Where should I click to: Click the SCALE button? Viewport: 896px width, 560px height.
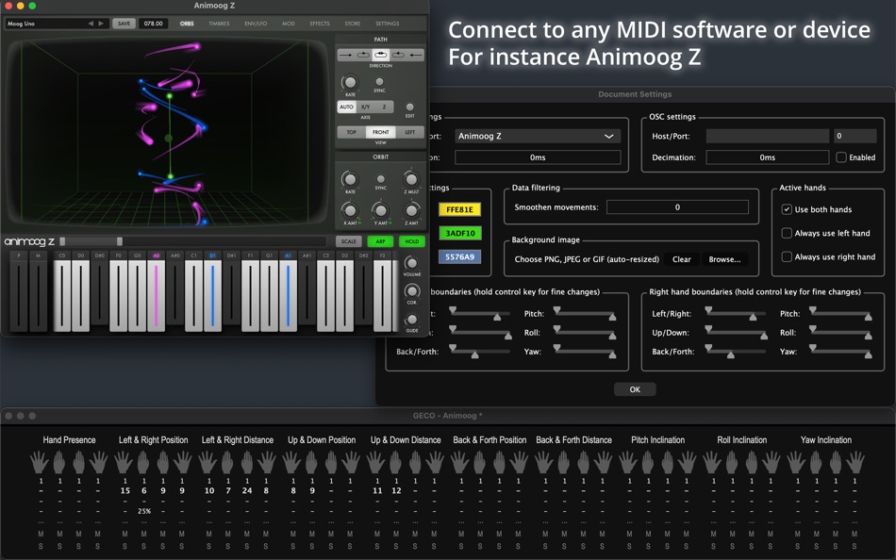(x=349, y=241)
